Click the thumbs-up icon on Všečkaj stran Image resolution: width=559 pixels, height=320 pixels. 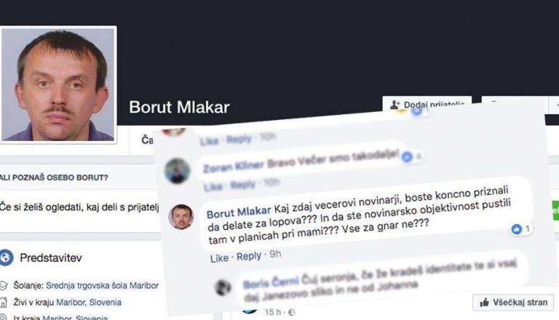click(x=484, y=303)
